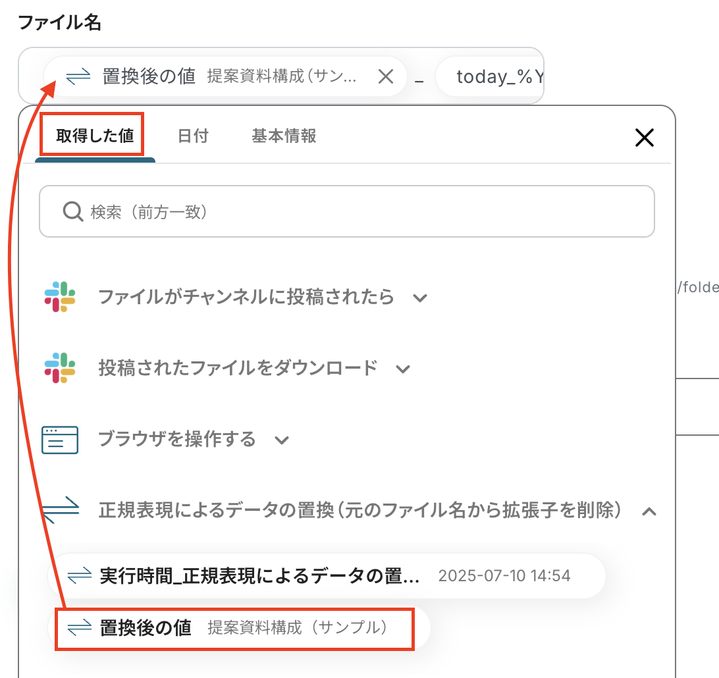Focus the 検索（前方一致） search field

click(346, 211)
